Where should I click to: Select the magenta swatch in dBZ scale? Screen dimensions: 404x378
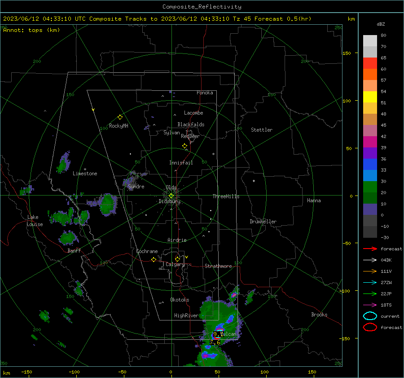[370, 142]
